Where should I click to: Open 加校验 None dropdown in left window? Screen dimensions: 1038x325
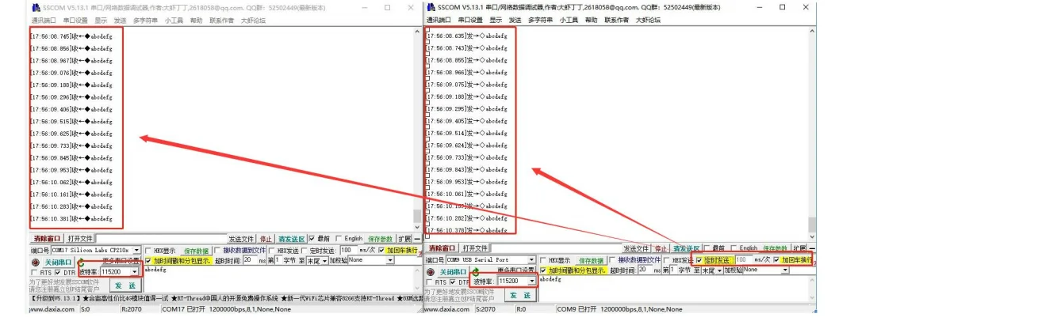pyautogui.click(x=389, y=261)
